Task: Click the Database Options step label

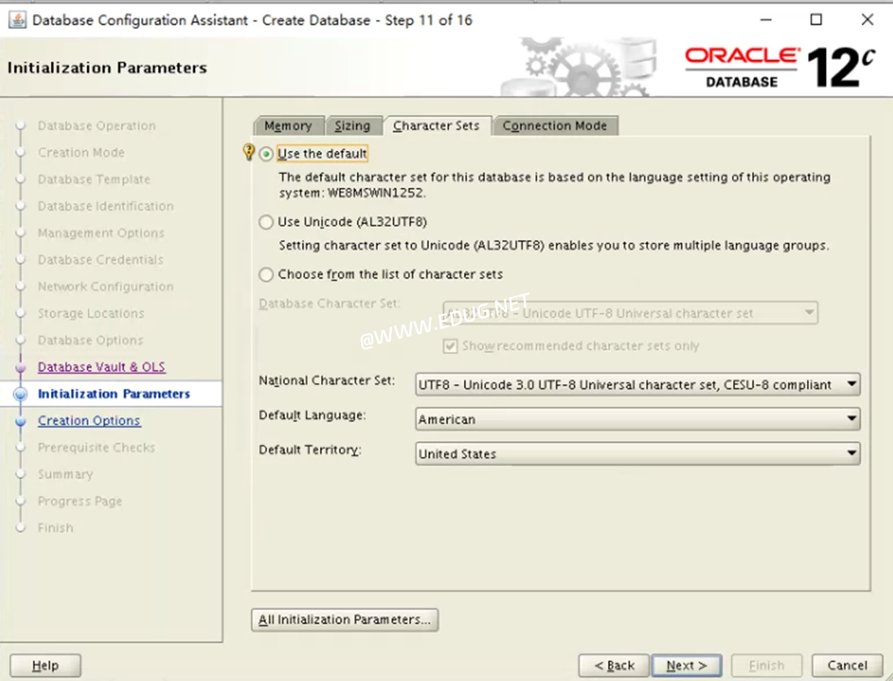Action: (x=91, y=340)
